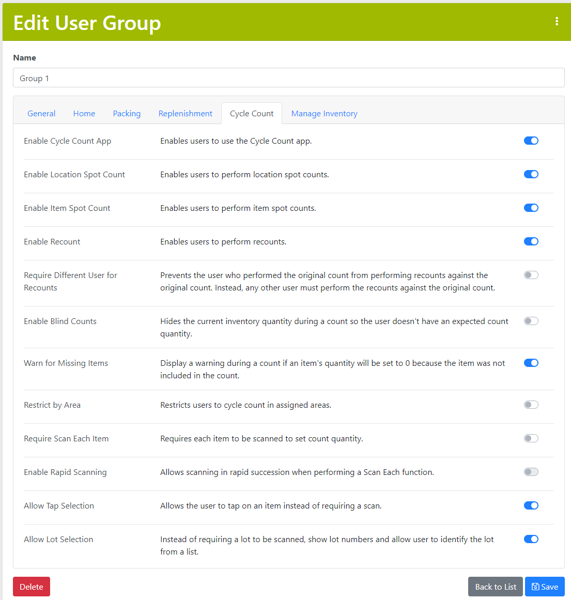
Task: Enable the Restrict by Area switch
Action: click(x=531, y=405)
